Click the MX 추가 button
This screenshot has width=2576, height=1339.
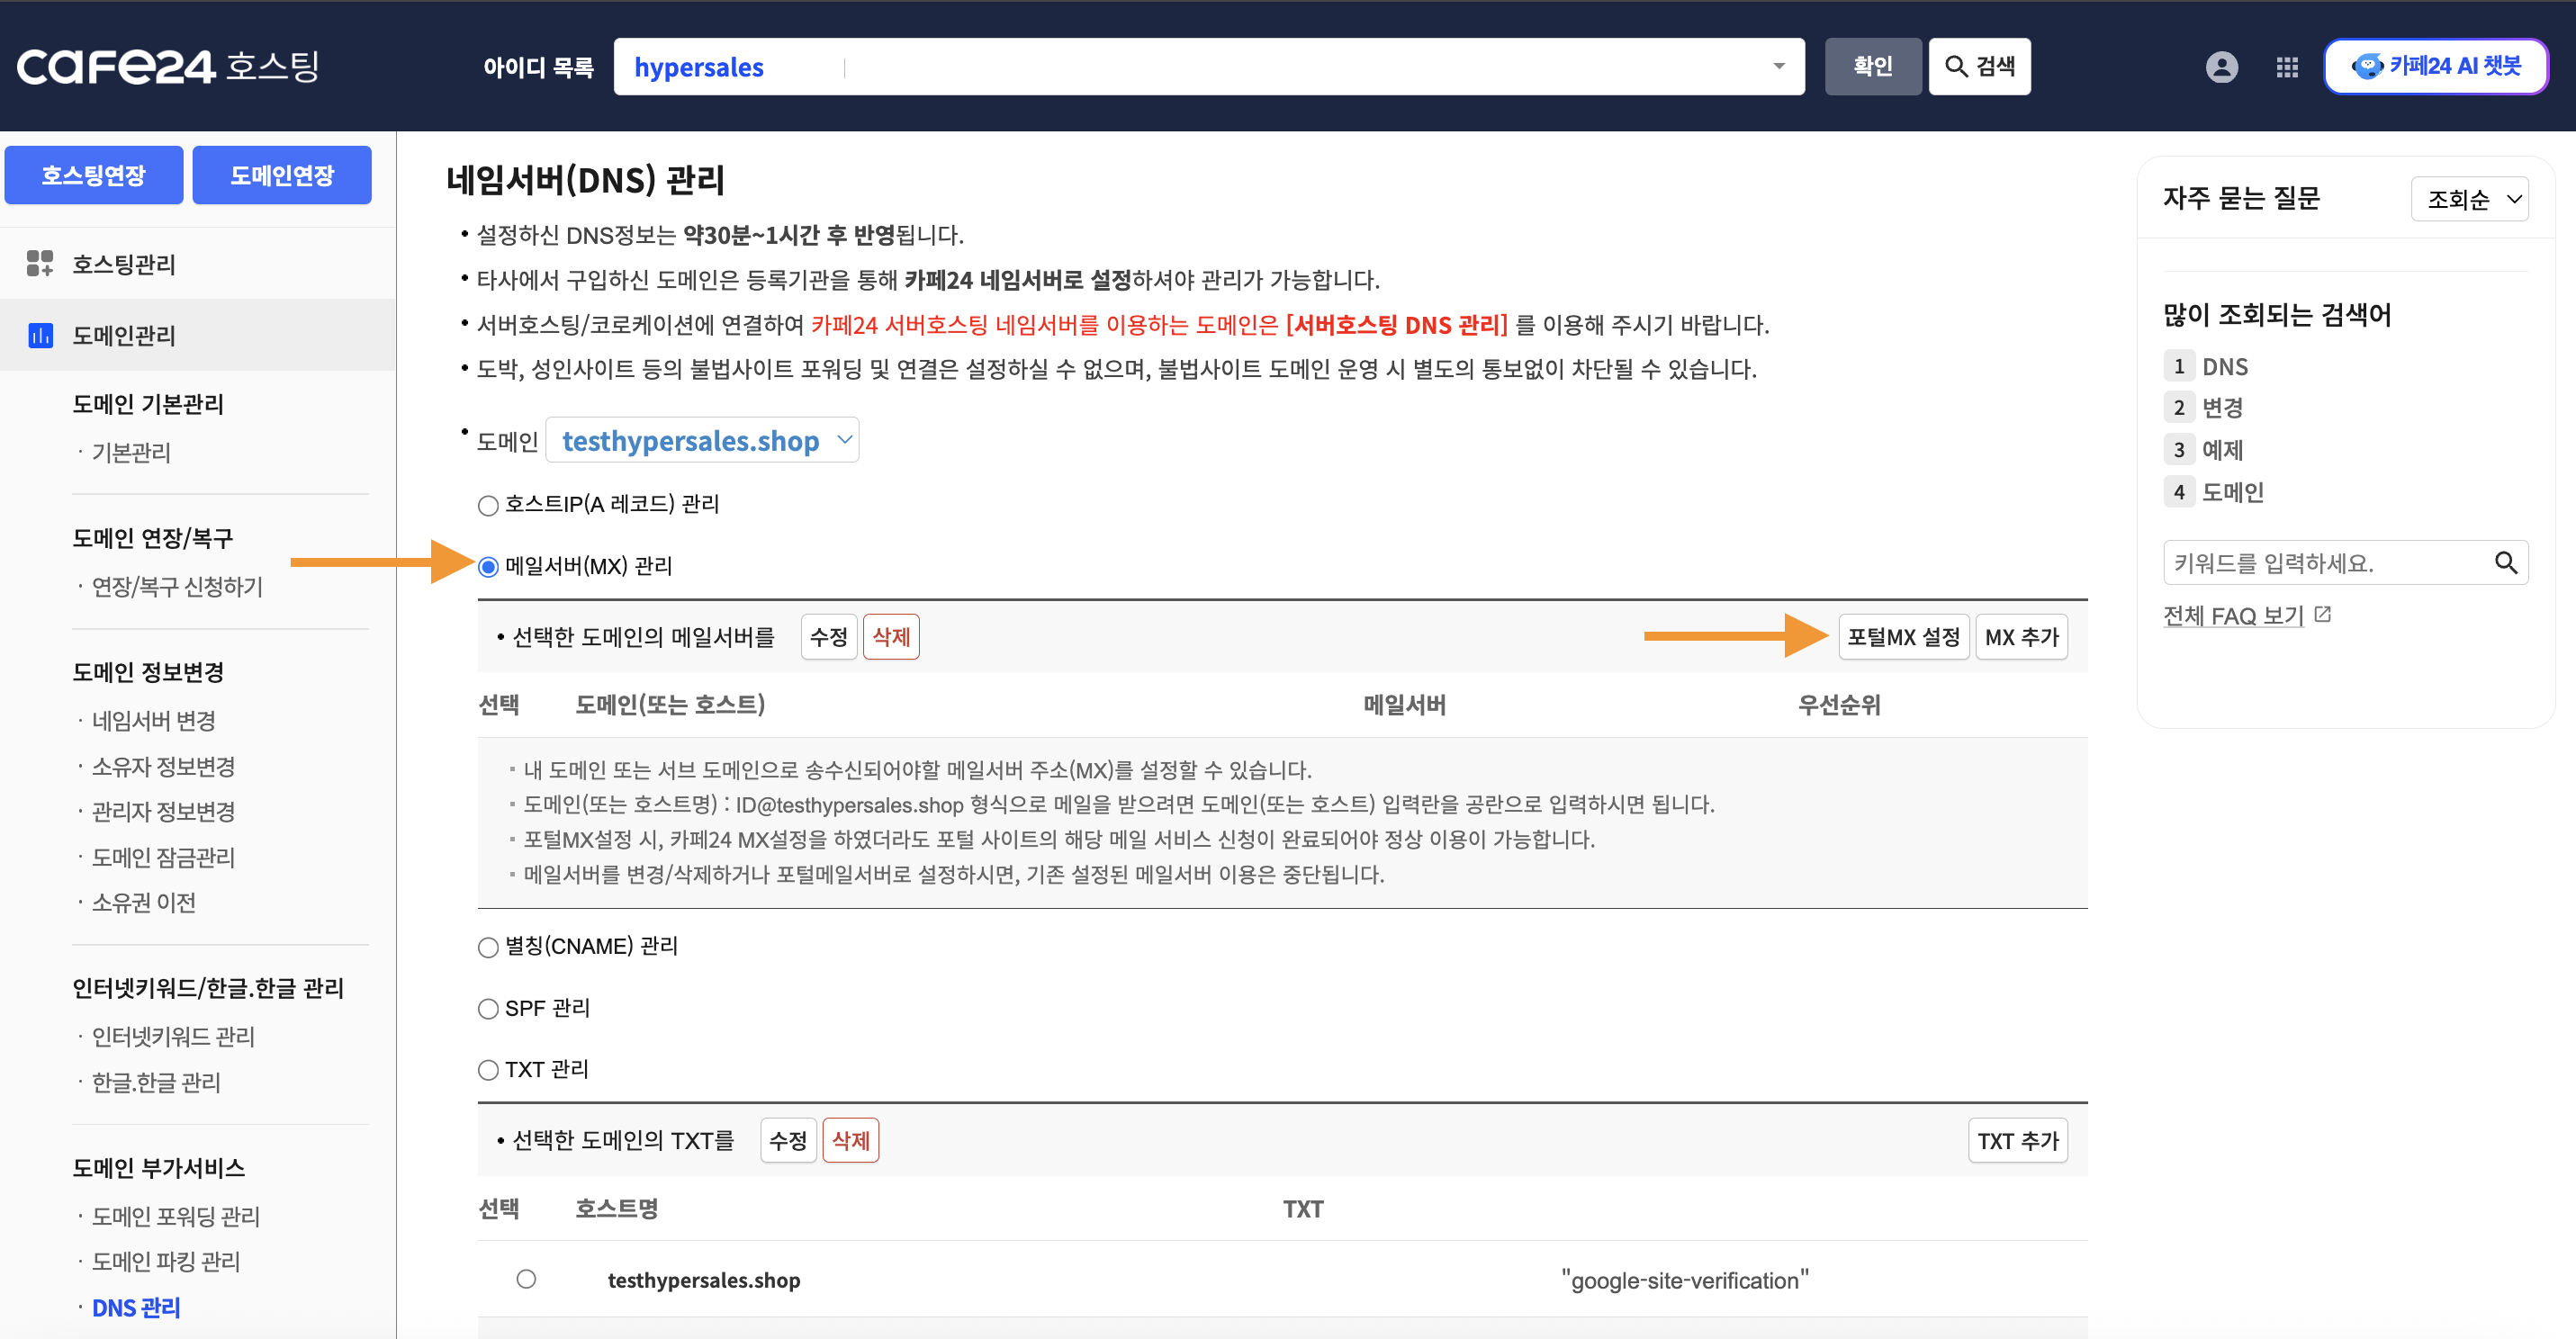point(2021,637)
